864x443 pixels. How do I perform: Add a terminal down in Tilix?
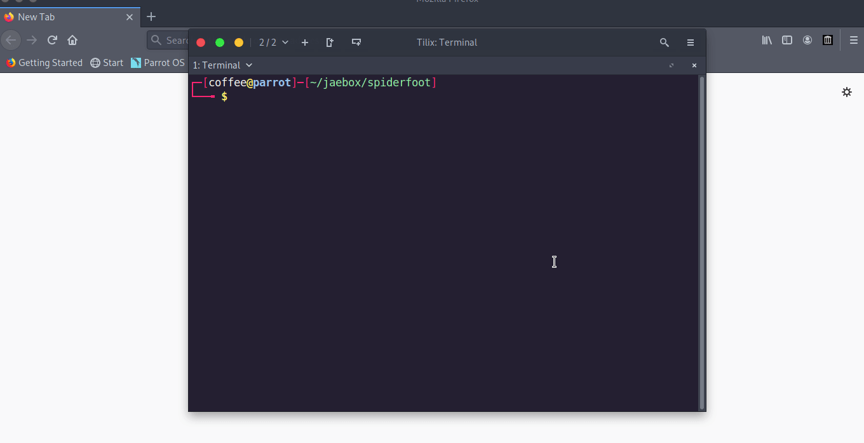coord(356,43)
